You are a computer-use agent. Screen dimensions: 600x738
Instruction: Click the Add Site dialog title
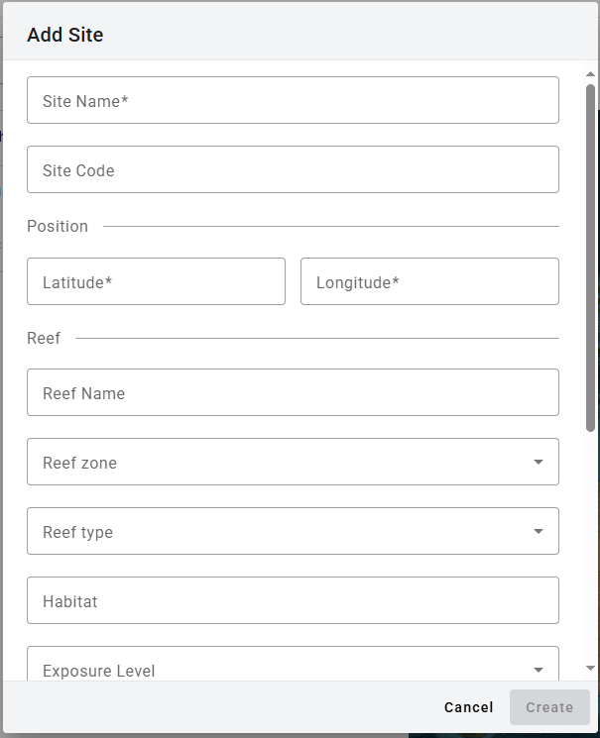pyautogui.click(x=65, y=35)
